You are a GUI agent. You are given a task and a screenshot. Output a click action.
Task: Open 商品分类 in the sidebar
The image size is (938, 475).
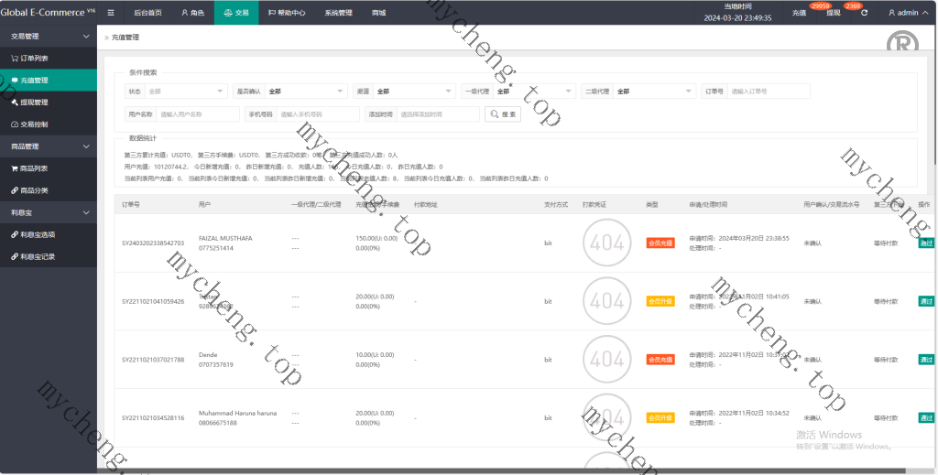click(35, 190)
